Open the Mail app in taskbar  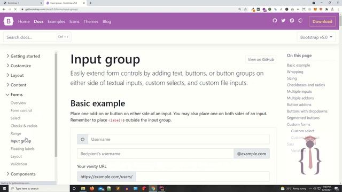click(x=101, y=188)
